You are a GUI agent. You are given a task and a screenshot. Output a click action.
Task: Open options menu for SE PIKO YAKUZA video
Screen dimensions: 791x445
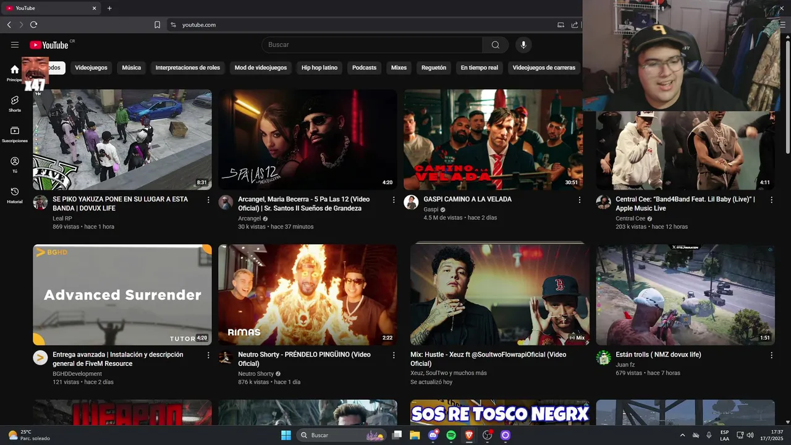pos(208,200)
